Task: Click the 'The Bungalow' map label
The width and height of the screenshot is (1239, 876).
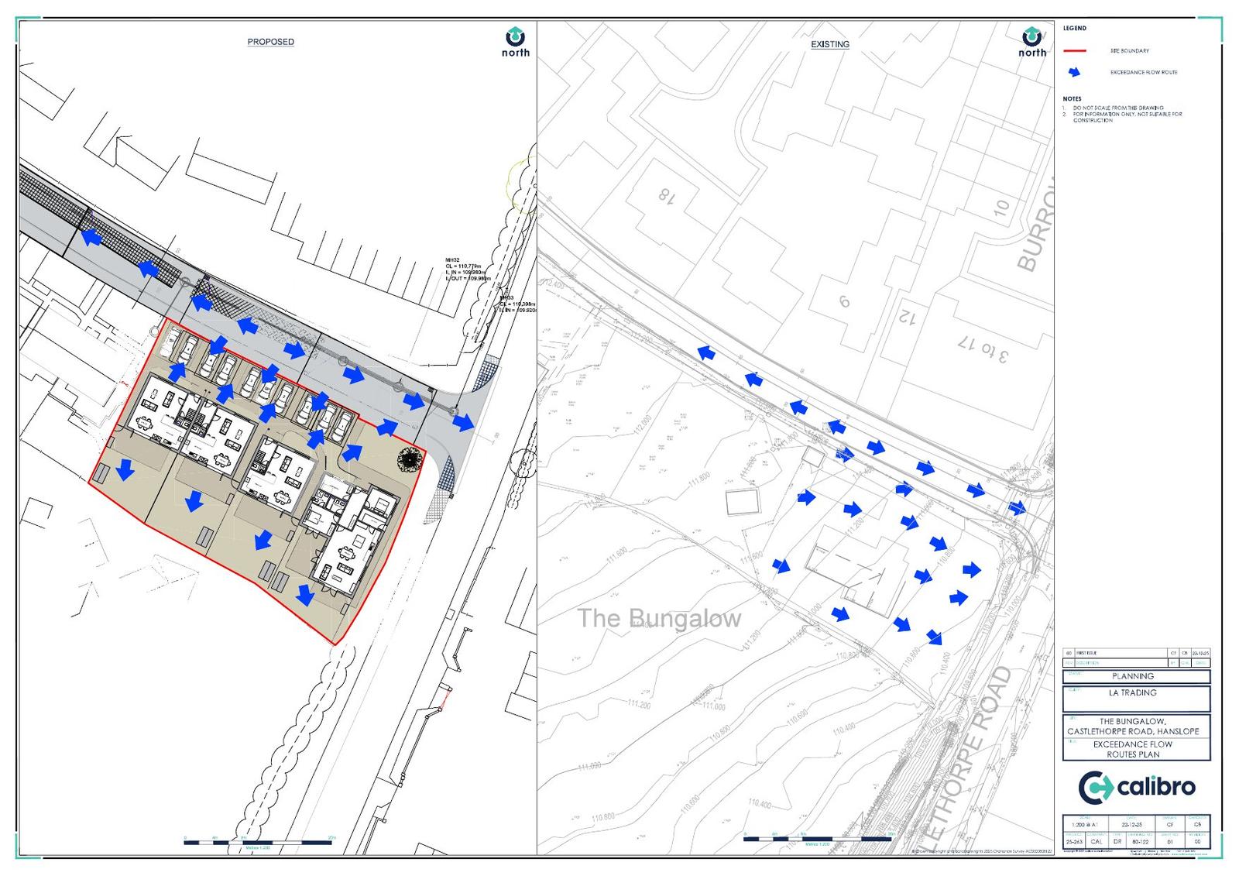Action: (x=660, y=618)
